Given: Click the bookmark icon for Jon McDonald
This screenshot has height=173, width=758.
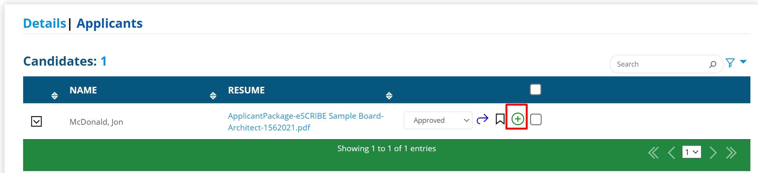Looking at the screenshot, I should click(500, 119).
